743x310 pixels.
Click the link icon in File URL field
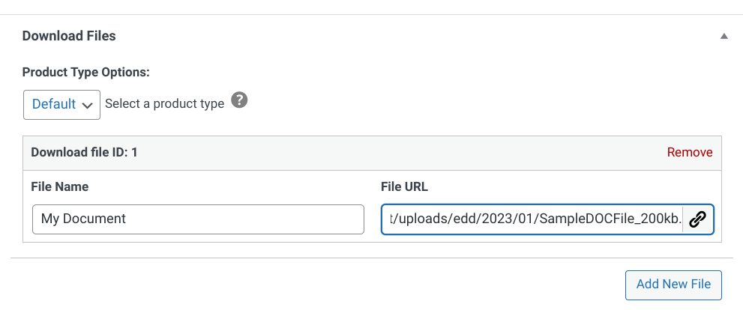(698, 219)
